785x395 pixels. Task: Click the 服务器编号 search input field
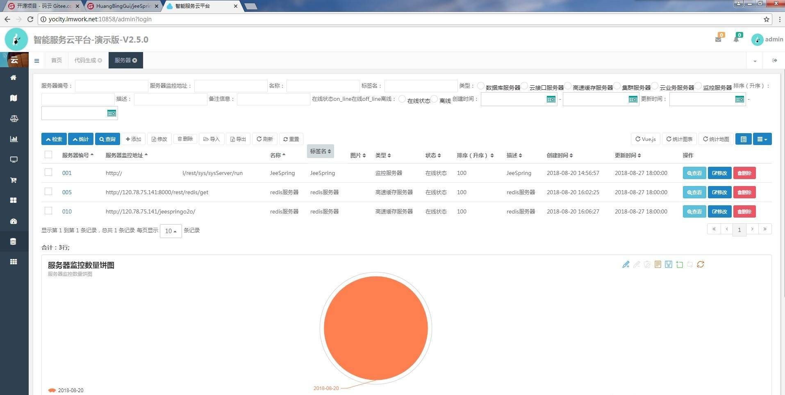point(111,86)
